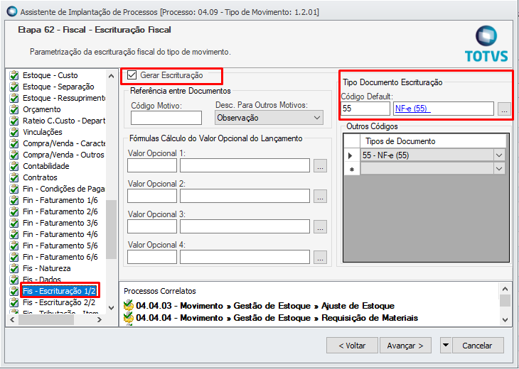Click the assistant window title icon
The height and width of the screenshot is (369, 519).
coord(11,12)
